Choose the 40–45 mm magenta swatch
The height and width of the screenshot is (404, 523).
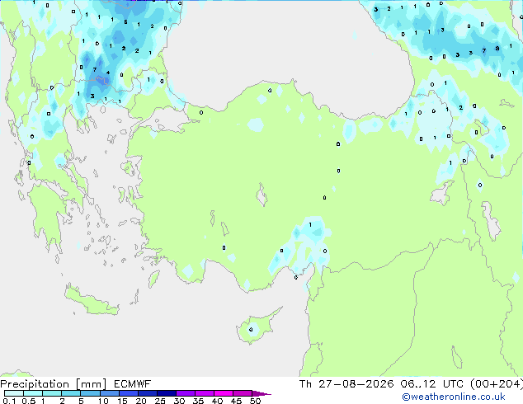(224, 393)
